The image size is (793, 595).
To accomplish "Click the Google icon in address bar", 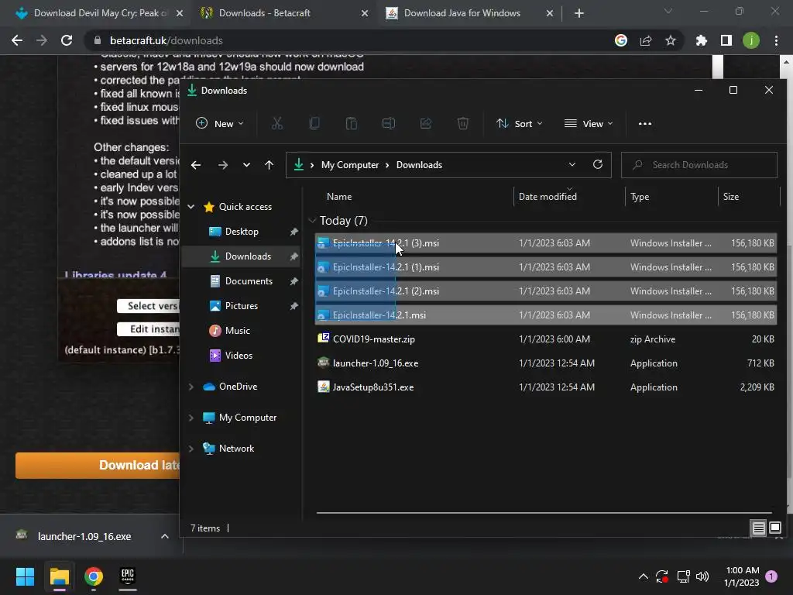I will [621, 40].
